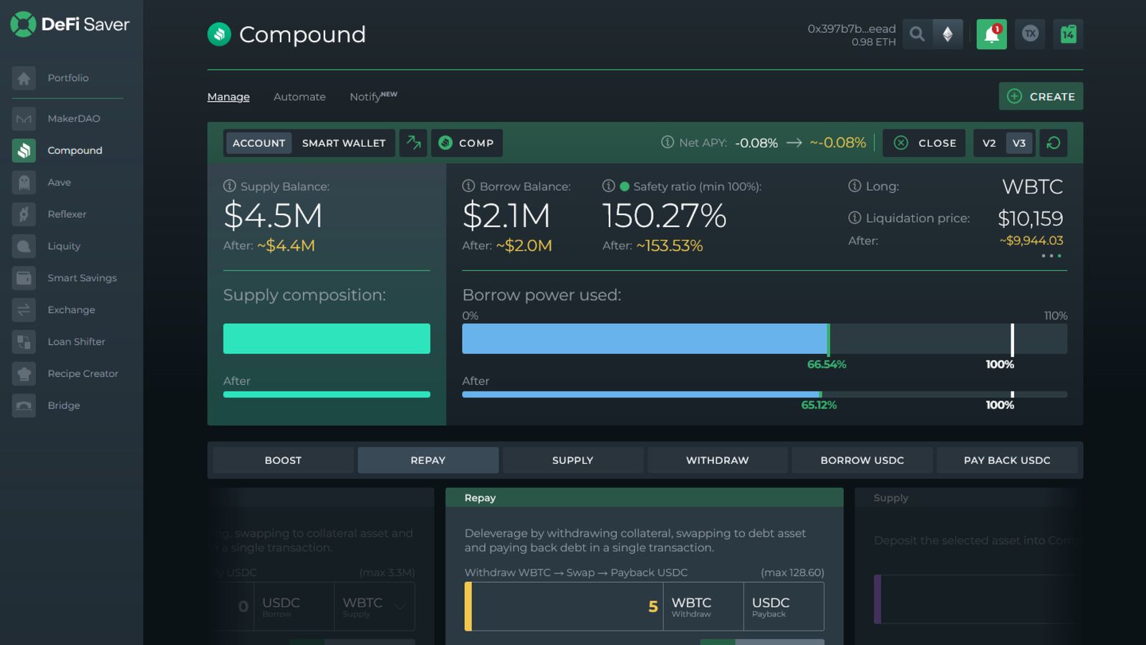Toggle V3 version selector
The height and width of the screenshot is (645, 1146).
(1019, 143)
